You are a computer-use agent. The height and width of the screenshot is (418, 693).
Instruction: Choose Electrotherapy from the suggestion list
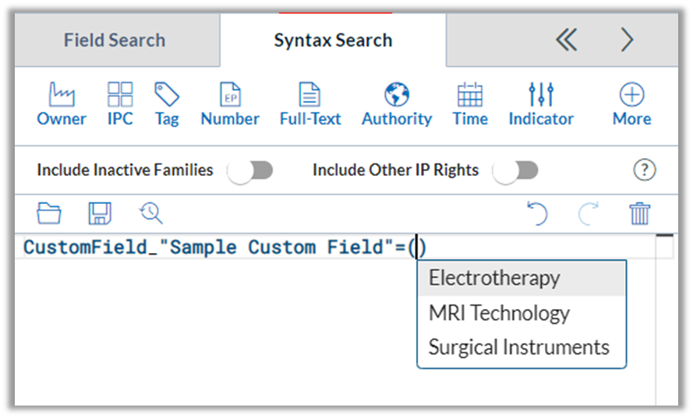coord(494,278)
